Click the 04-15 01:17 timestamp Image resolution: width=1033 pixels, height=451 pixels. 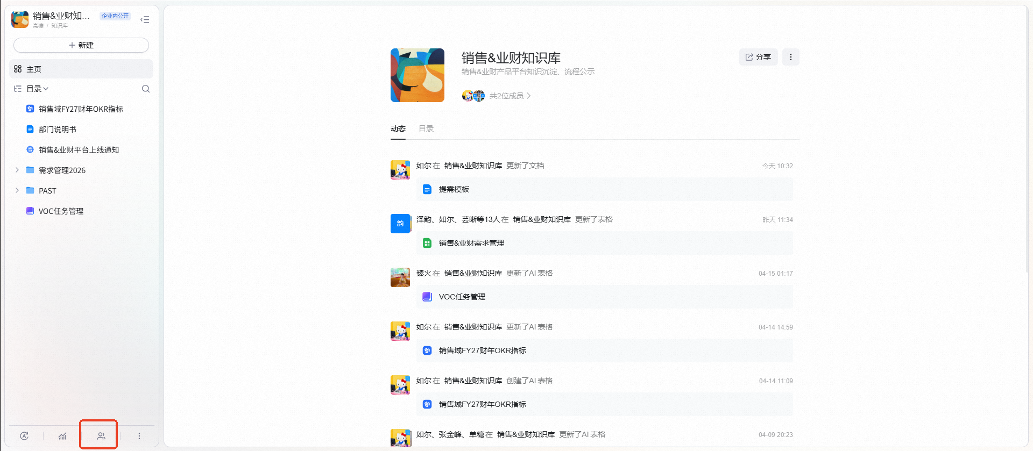[x=775, y=274]
